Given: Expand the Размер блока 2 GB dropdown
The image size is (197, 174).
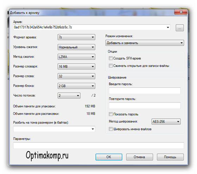Looking at the screenshot, I should point(76,86).
